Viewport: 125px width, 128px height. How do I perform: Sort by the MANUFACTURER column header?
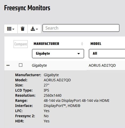[x=46, y=44]
